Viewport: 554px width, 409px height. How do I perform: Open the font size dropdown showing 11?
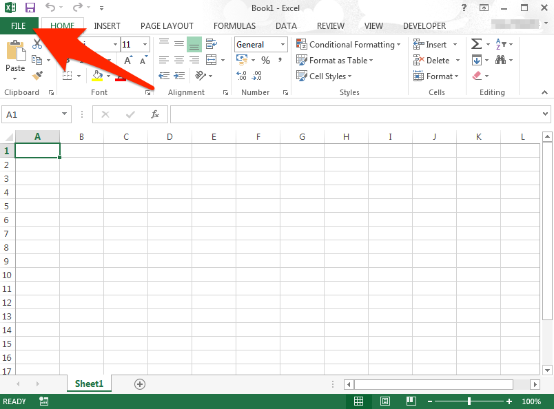pyautogui.click(x=145, y=44)
